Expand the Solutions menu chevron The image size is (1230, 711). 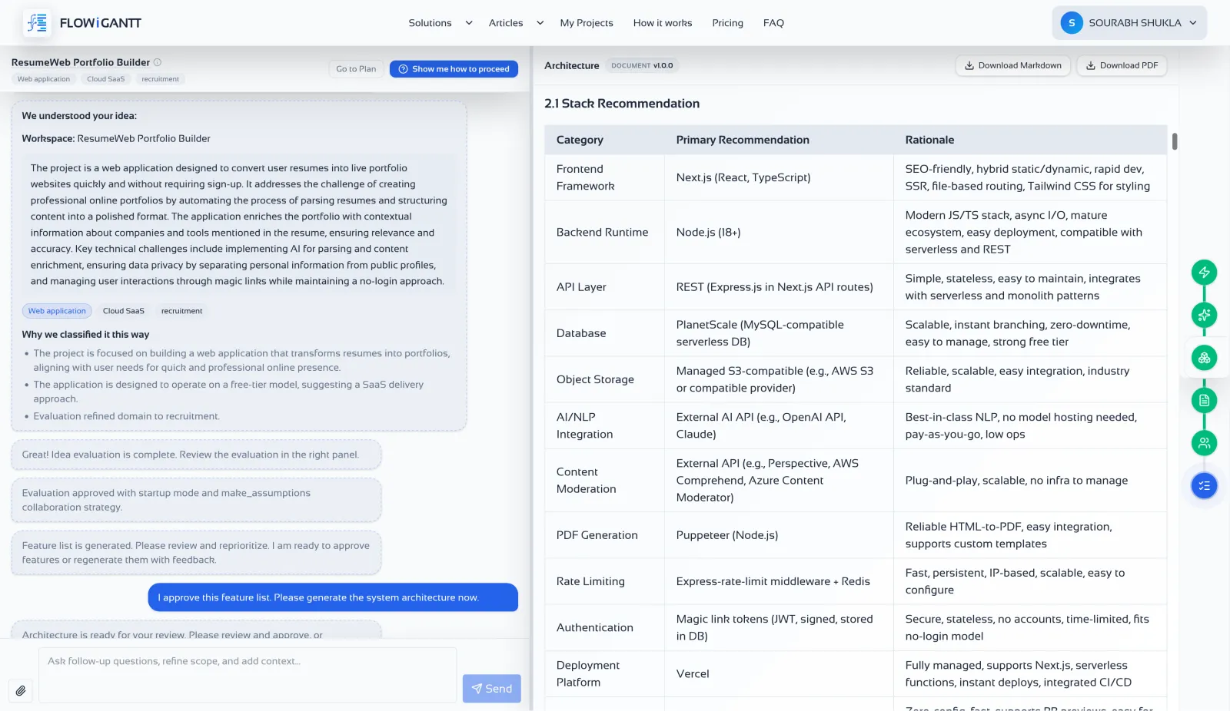(469, 23)
